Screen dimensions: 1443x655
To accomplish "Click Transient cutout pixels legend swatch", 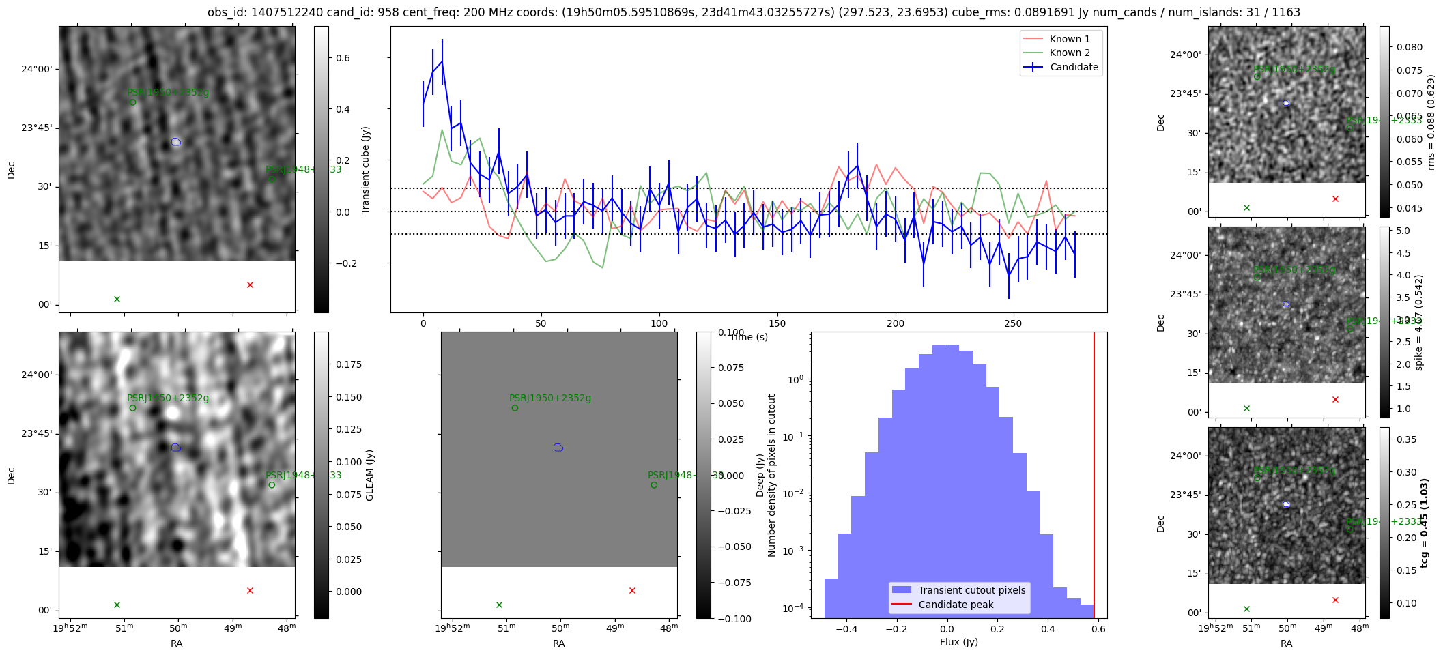I will coord(902,590).
